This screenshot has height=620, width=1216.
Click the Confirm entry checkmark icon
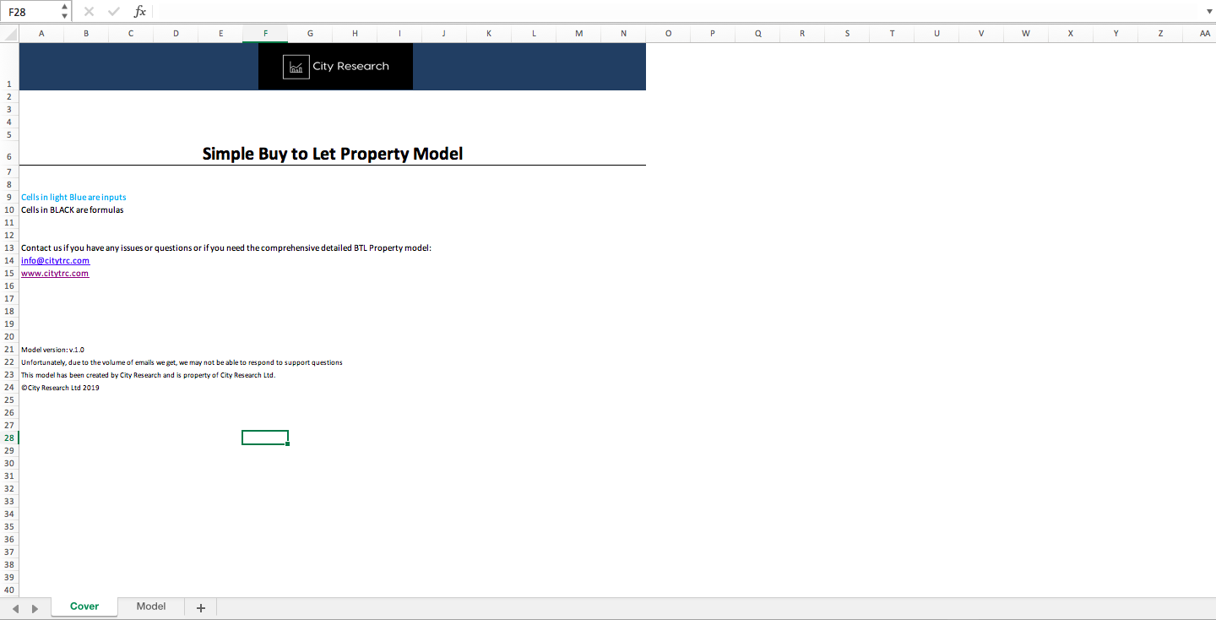(x=114, y=12)
